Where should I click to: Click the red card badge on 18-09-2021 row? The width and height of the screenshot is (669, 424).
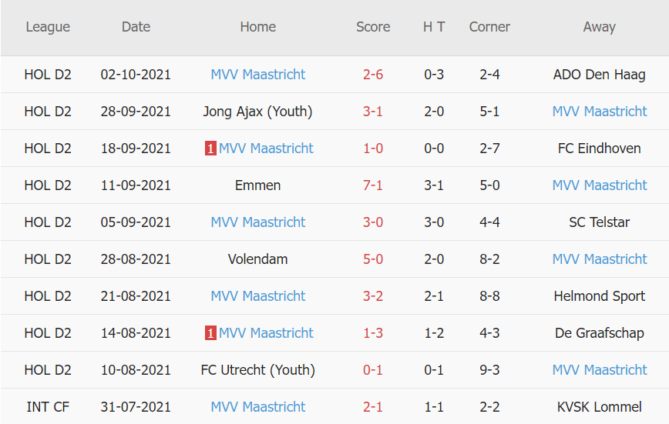pos(210,149)
